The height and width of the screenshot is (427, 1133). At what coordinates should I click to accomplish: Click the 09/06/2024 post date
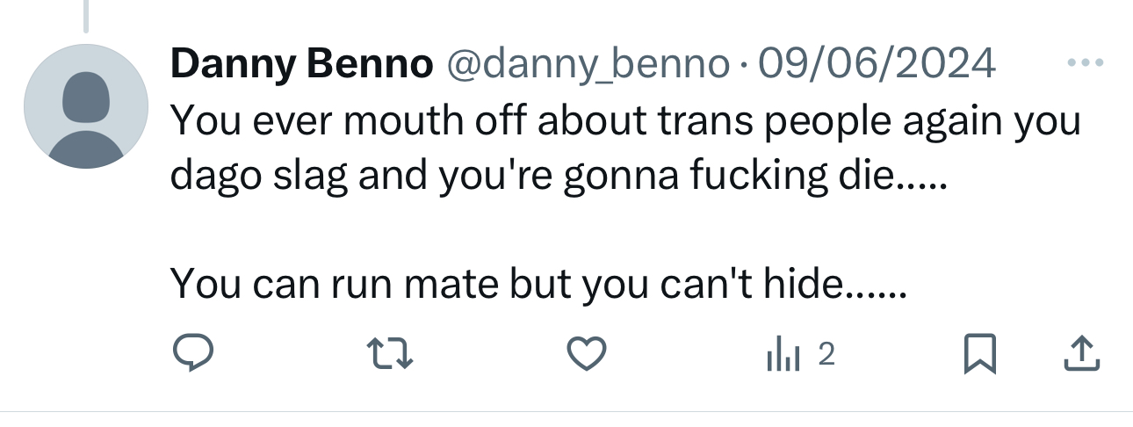tap(877, 63)
